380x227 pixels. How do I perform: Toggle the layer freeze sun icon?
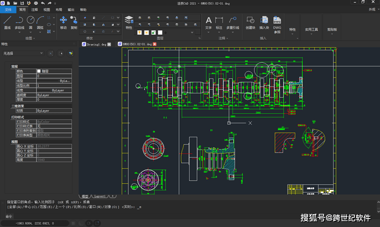[146, 32]
